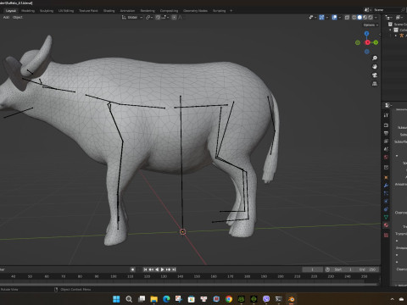
Task: Switch to the Animation workspace tab
Action: tap(127, 10)
